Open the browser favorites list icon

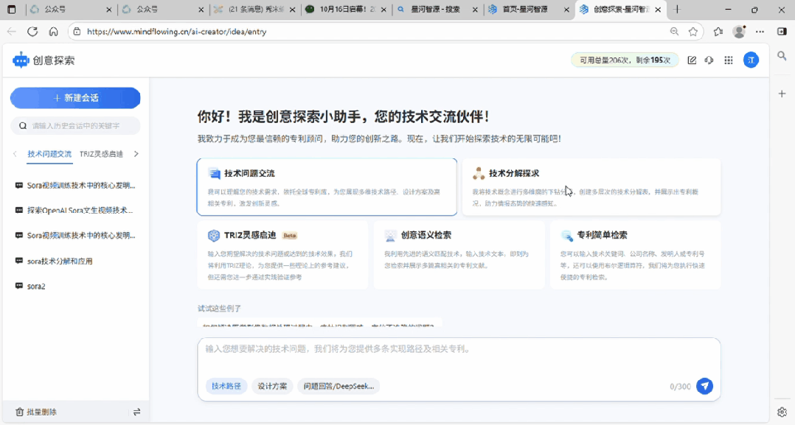click(718, 32)
